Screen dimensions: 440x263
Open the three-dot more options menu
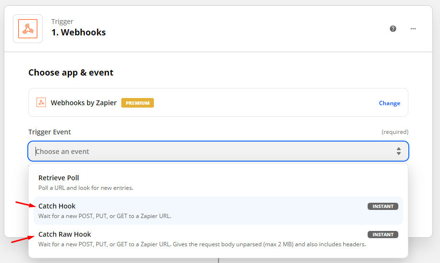click(x=413, y=29)
